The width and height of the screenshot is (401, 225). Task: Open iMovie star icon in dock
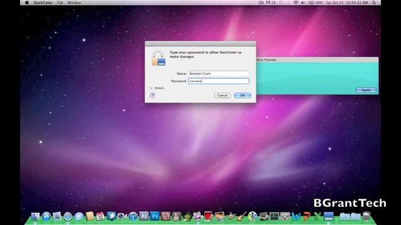click(x=231, y=216)
